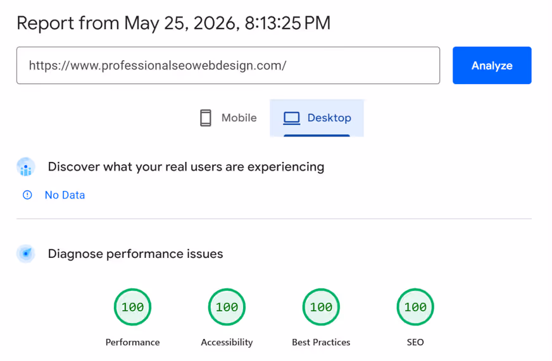Image resolution: width=552 pixels, height=361 pixels.
Task: Open the Best Practices score gauge
Action: [x=321, y=307]
